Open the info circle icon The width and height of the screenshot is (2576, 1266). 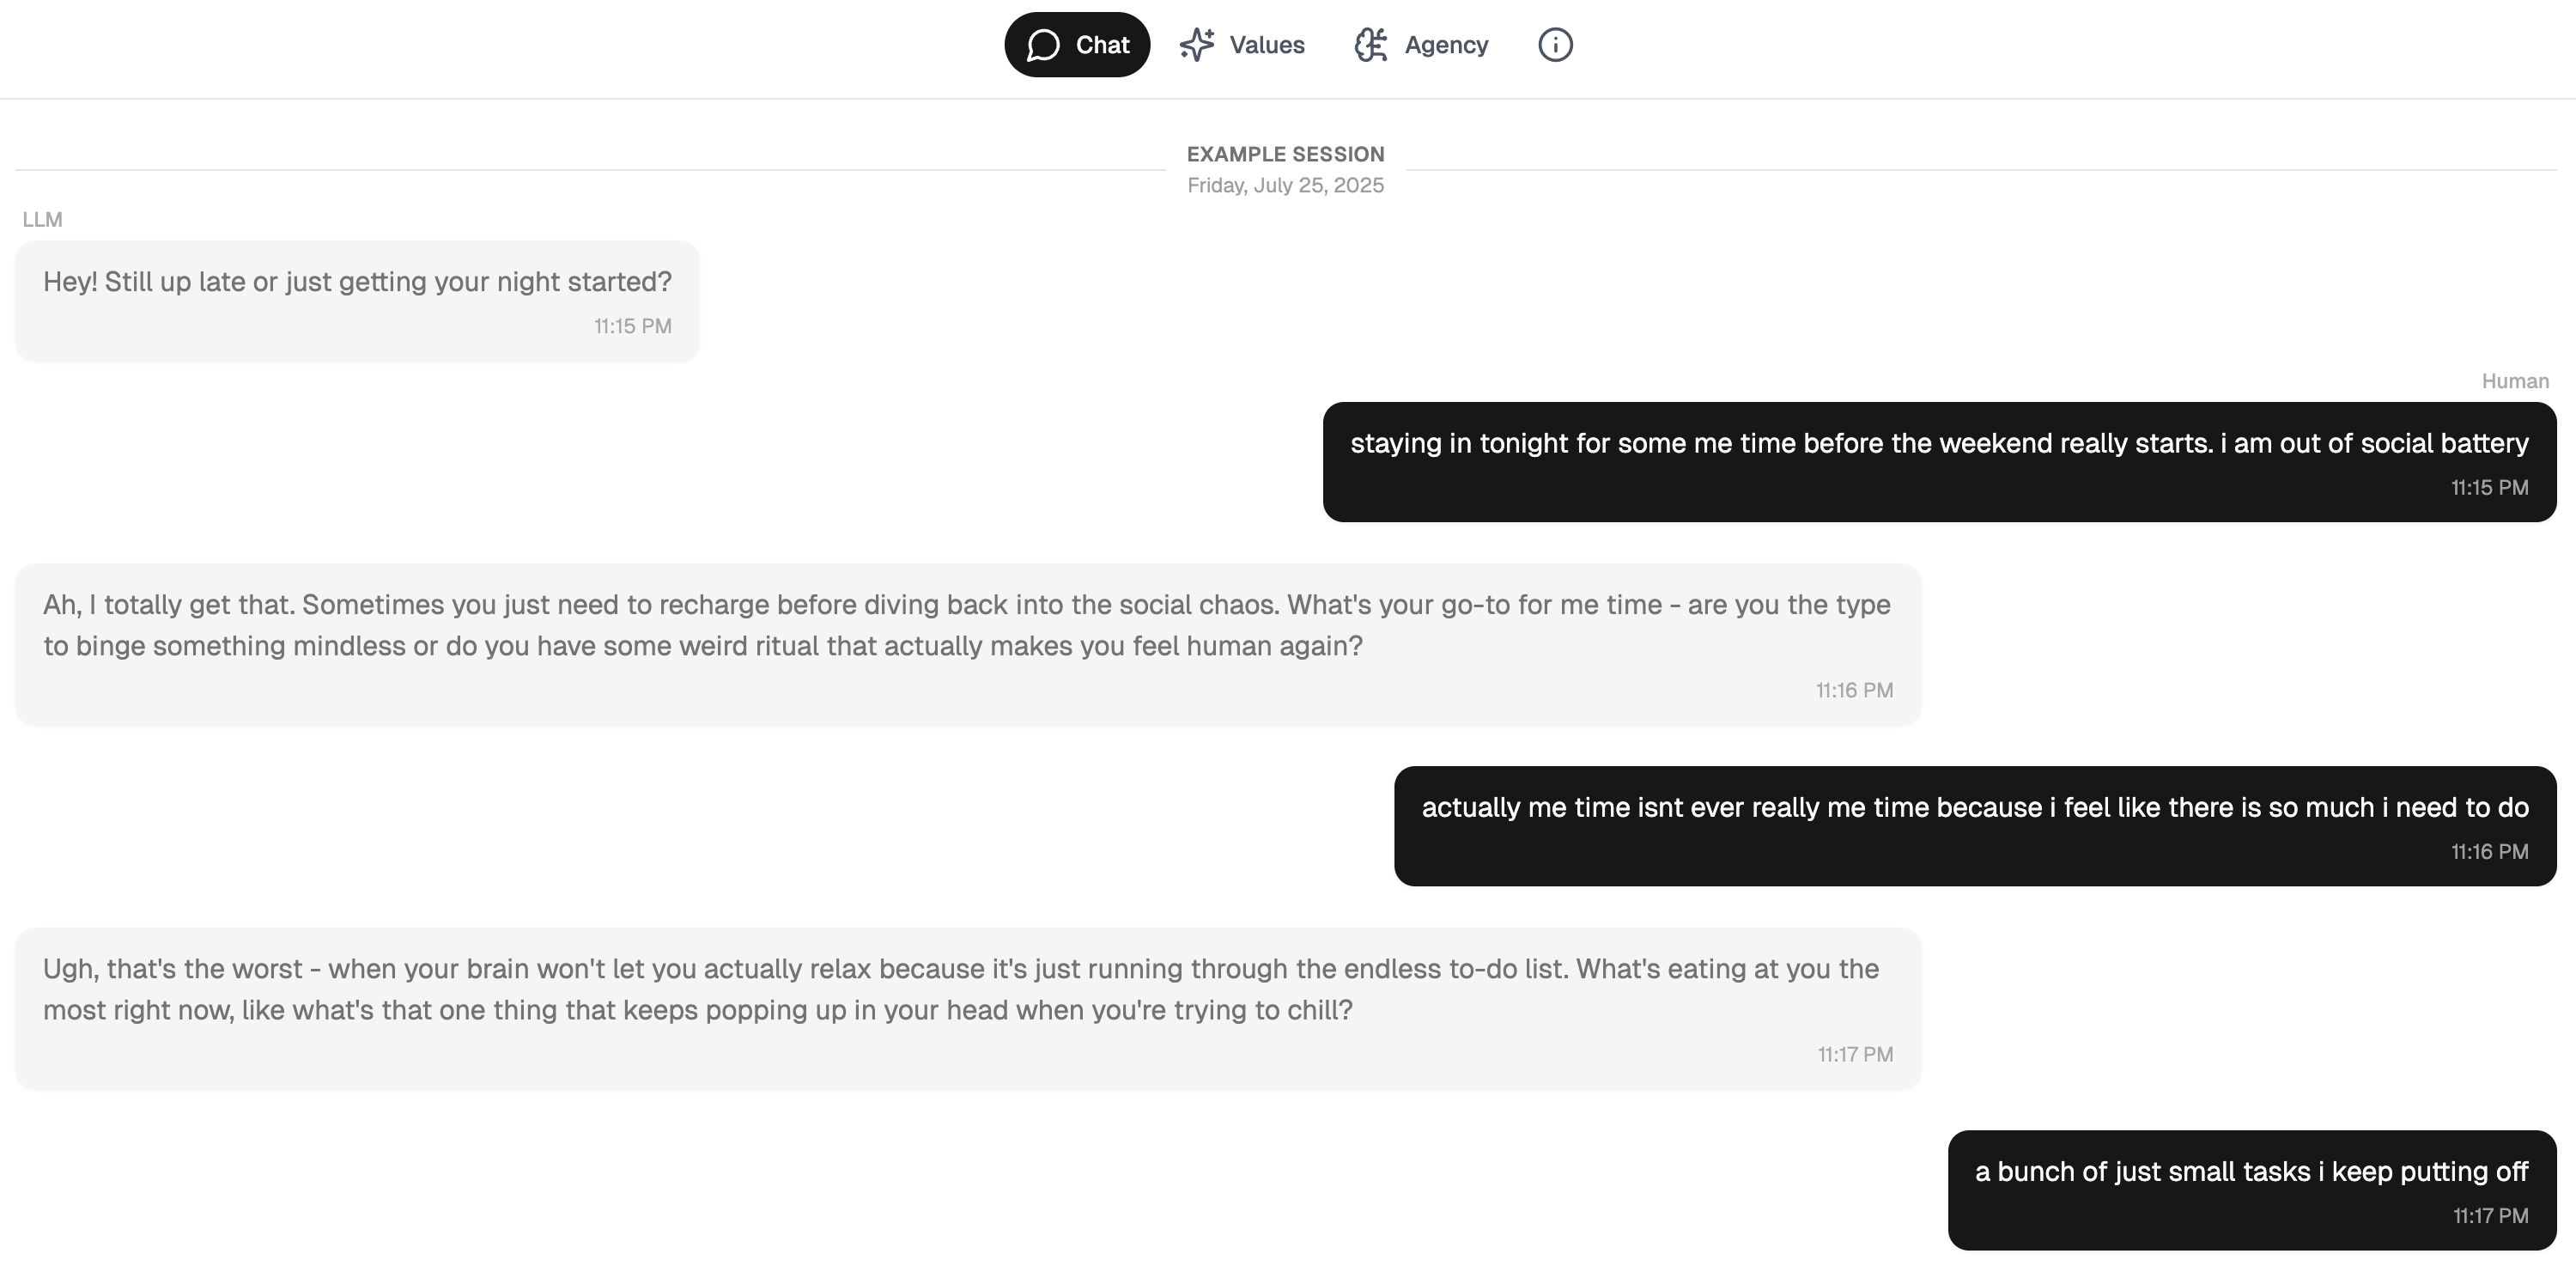[1554, 45]
